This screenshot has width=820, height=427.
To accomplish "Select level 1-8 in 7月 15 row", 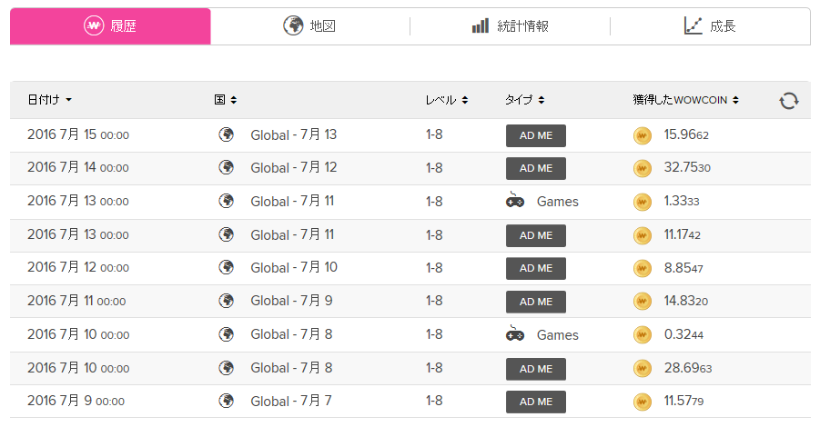I will coord(434,134).
